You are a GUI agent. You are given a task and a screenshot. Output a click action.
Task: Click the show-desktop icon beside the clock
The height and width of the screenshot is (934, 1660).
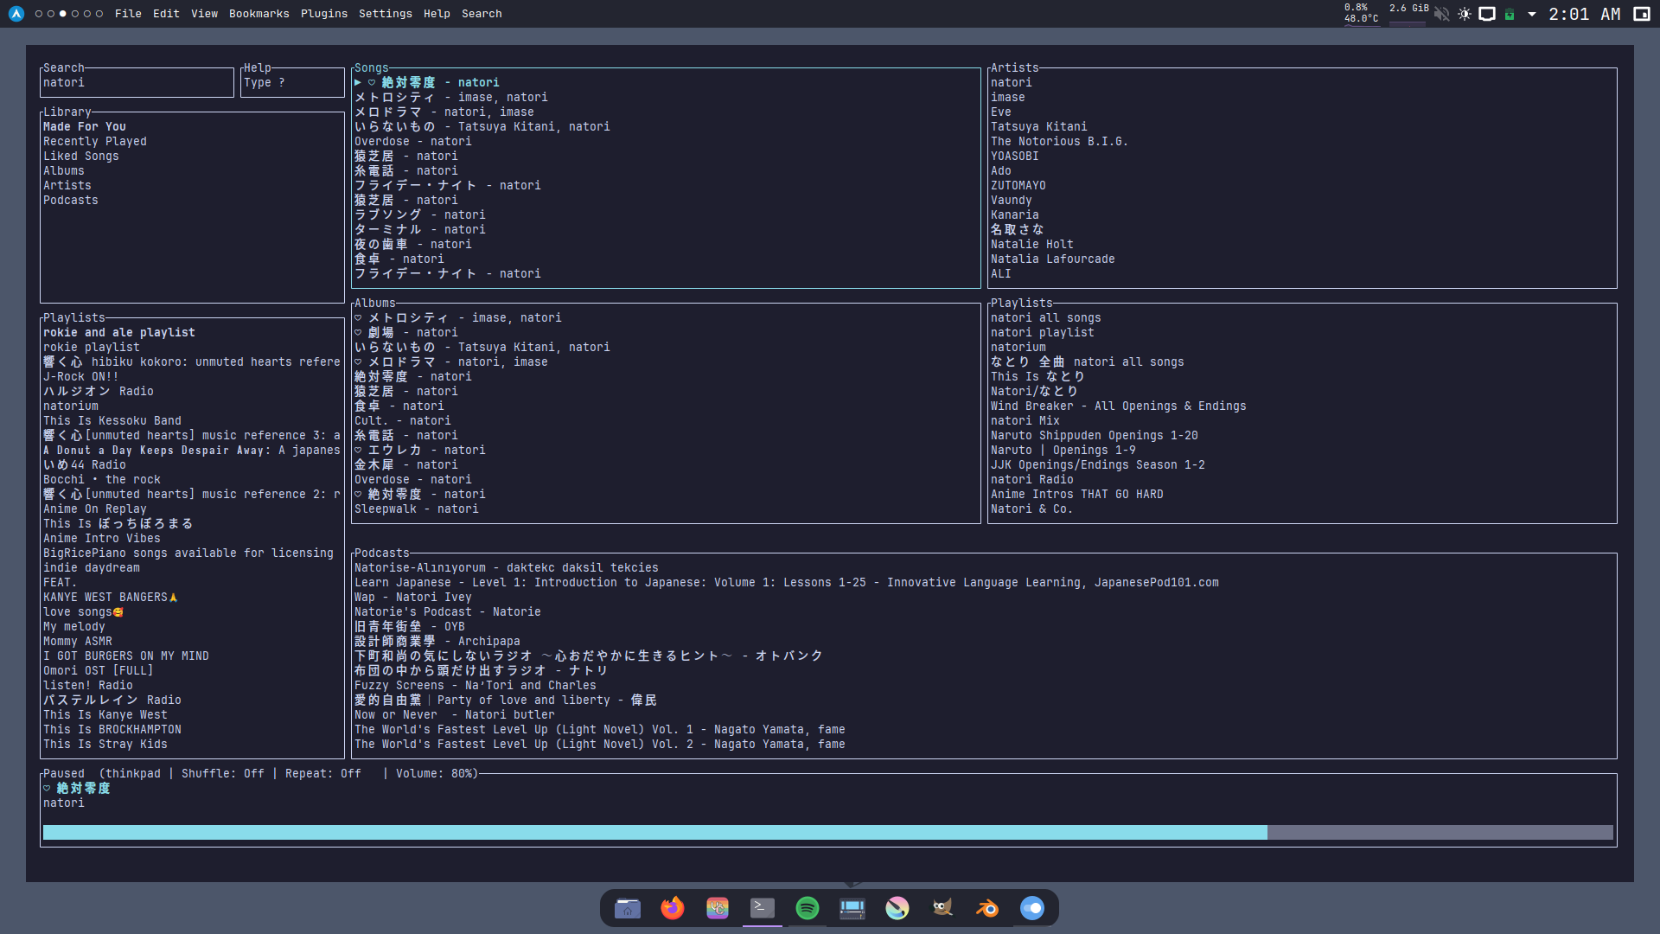(1642, 14)
